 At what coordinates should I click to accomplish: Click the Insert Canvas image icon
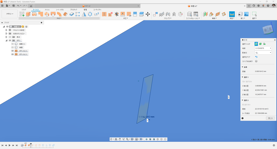[x=246, y=14]
